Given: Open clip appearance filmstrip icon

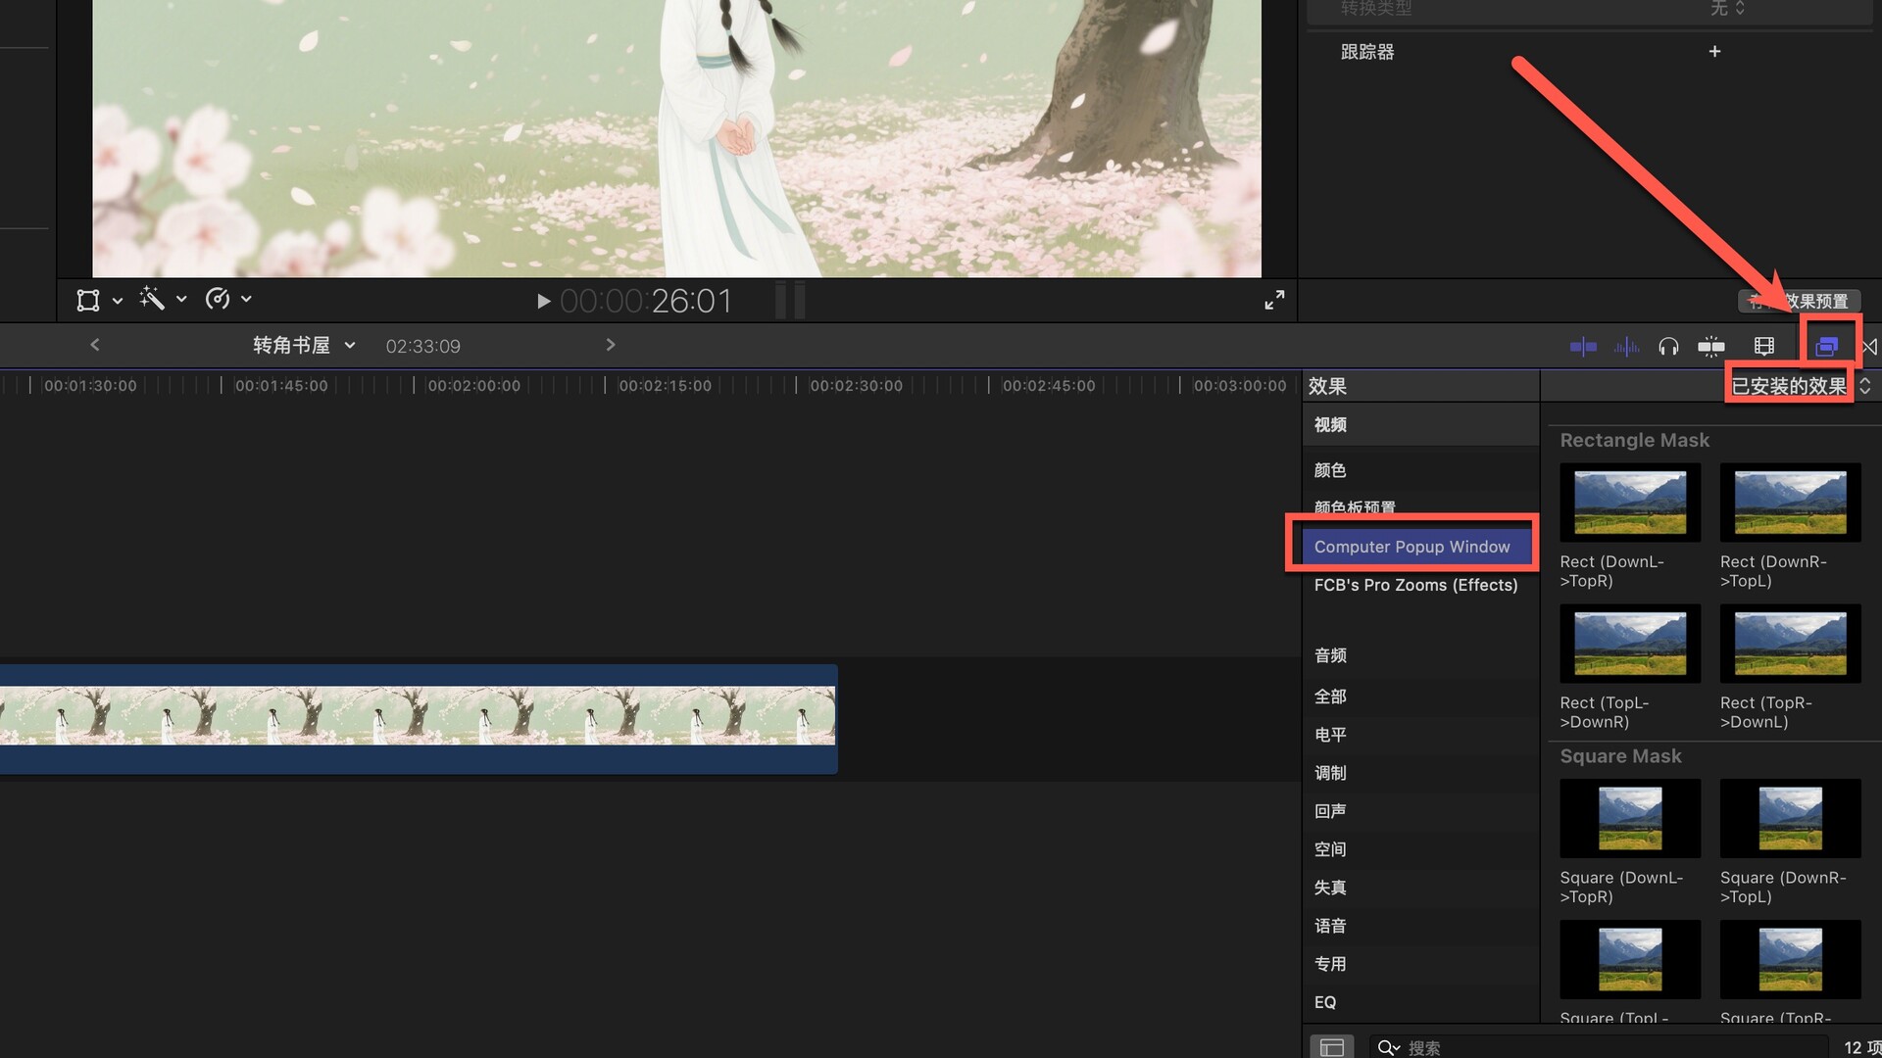Looking at the screenshot, I should click(1764, 347).
